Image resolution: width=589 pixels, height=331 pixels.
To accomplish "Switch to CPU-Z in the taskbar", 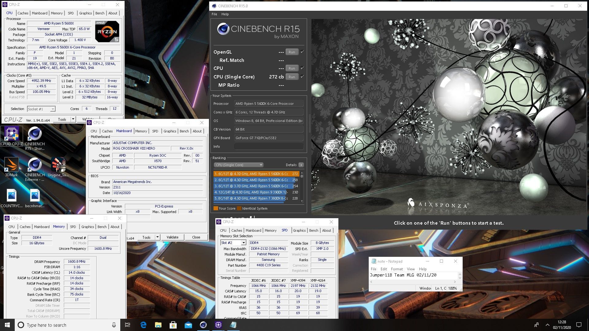I will pyautogui.click(x=218, y=325).
